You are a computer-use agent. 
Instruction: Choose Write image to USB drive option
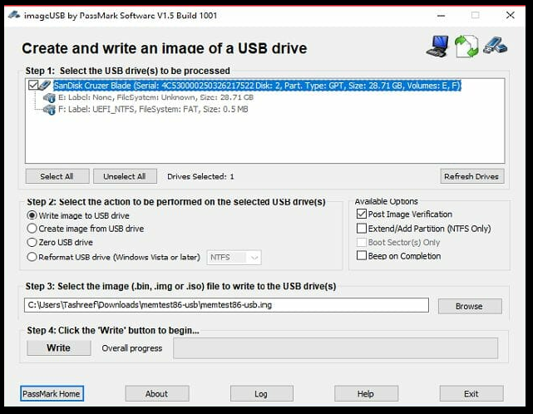point(78,215)
